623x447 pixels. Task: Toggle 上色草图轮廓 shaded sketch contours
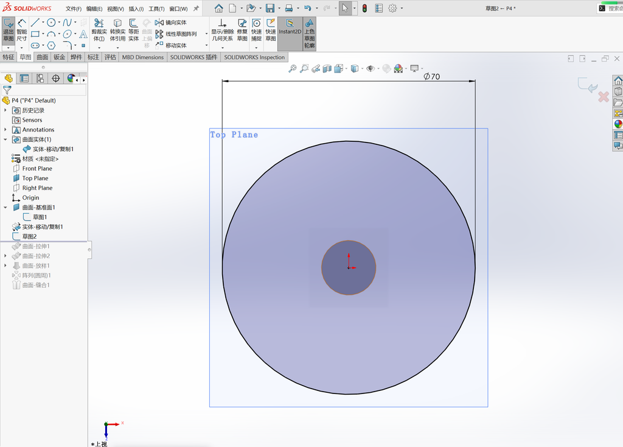point(310,33)
